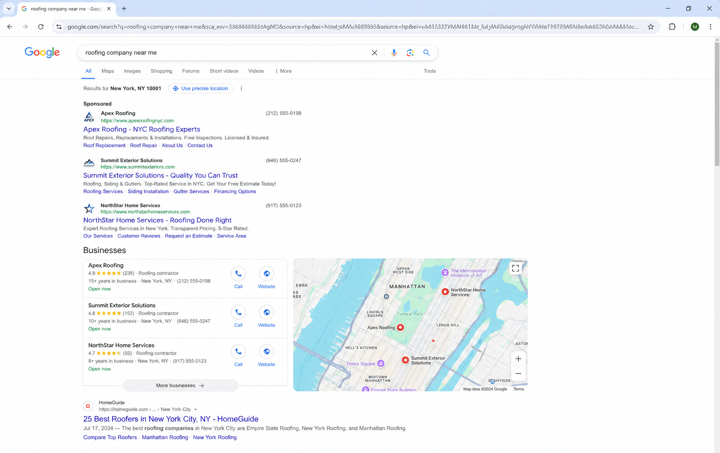The image size is (720, 453).
Task: Go back to the previous page
Action: click(10, 27)
